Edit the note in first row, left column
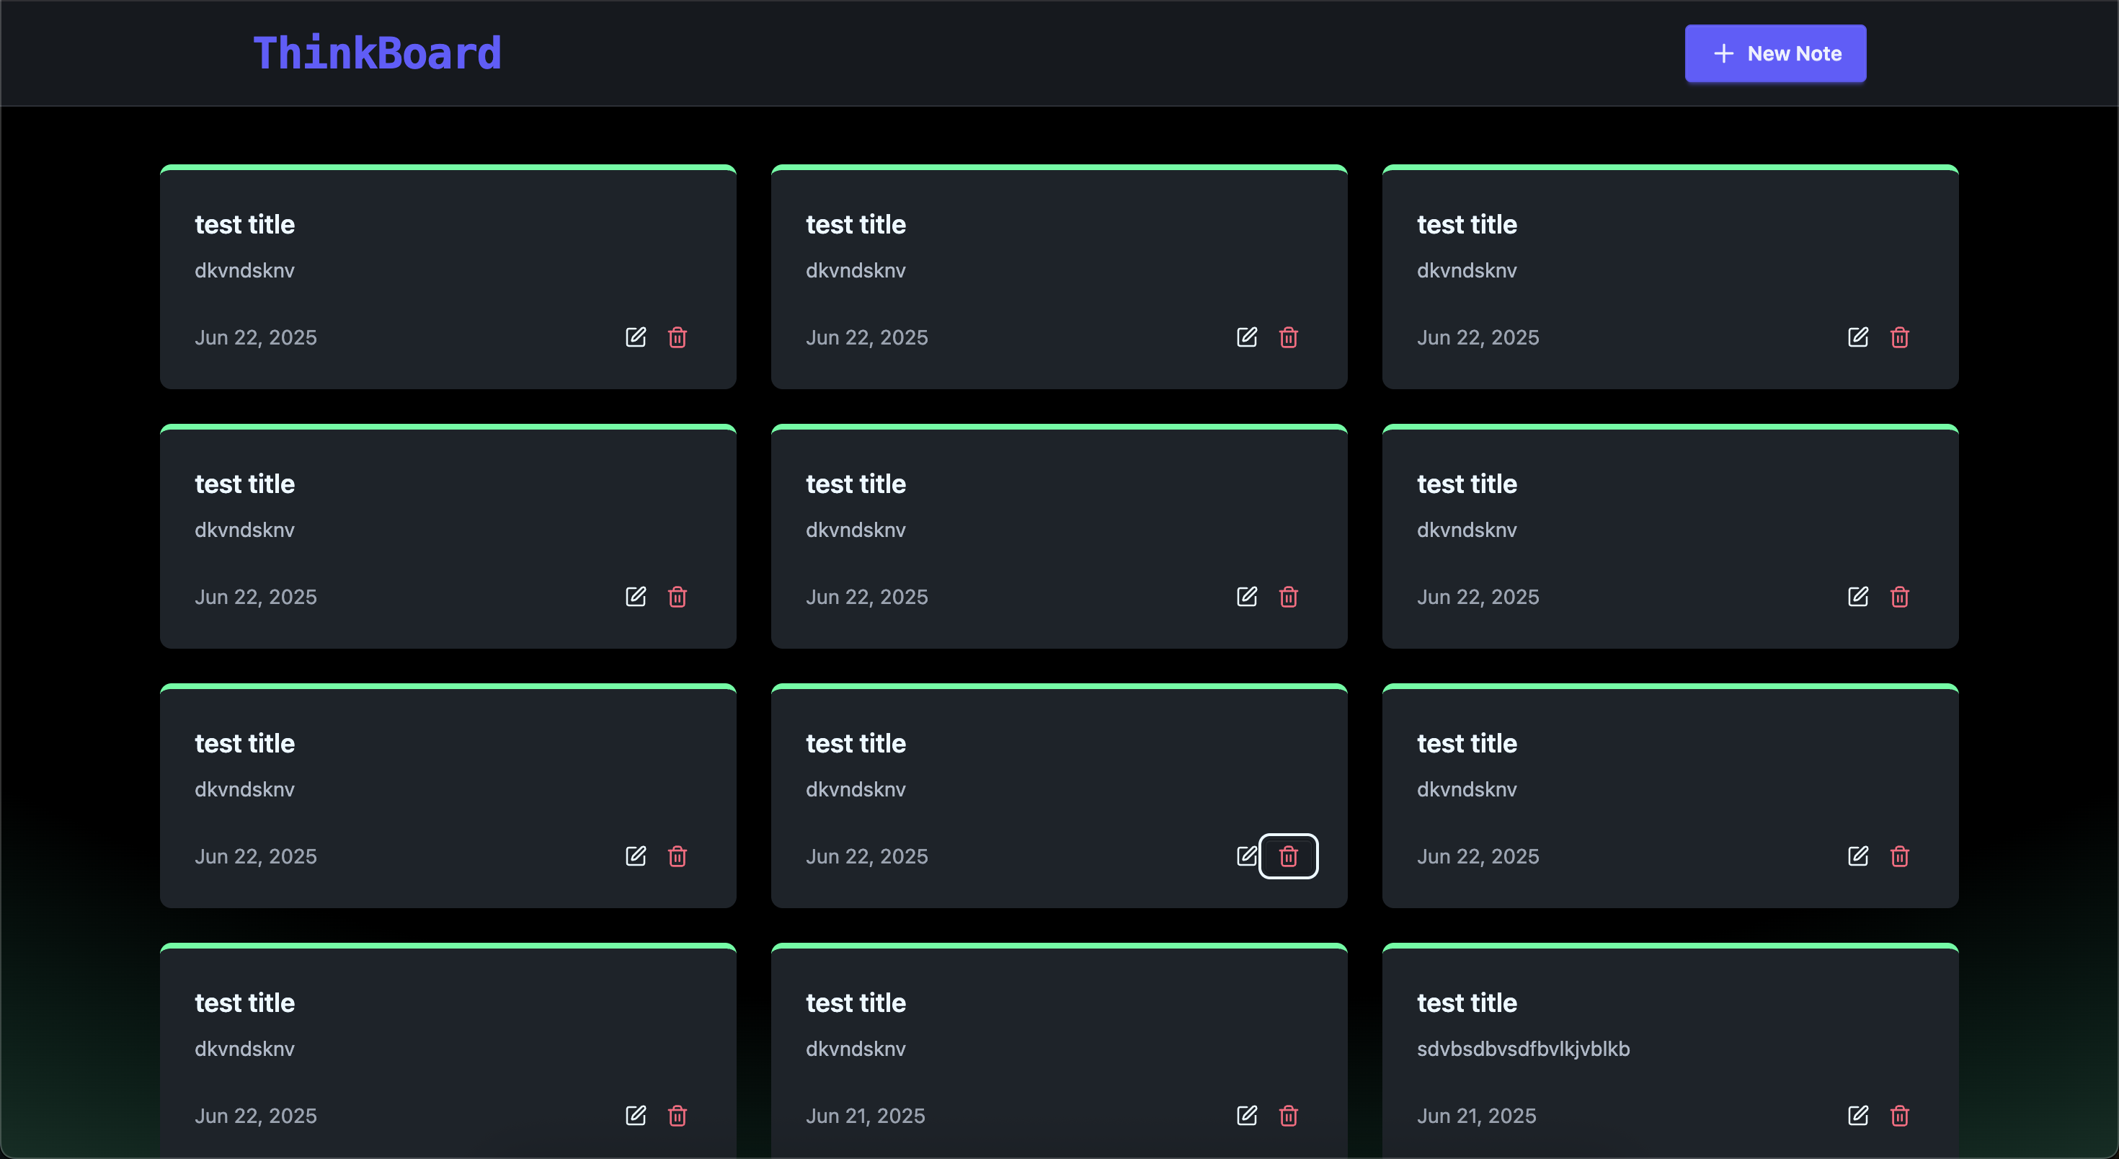The height and width of the screenshot is (1159, 2119). point(636,337)
